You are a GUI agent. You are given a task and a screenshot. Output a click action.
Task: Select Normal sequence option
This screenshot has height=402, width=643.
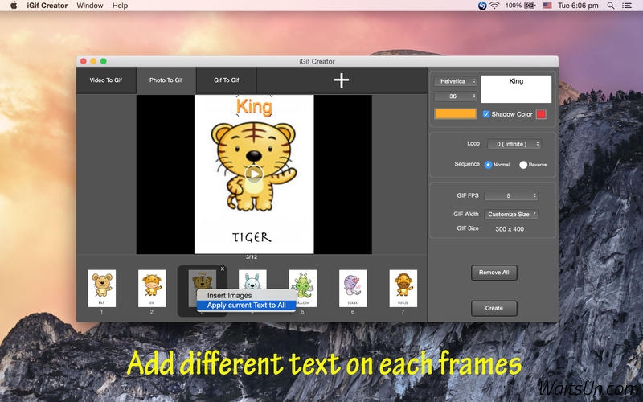click(488, 165)
